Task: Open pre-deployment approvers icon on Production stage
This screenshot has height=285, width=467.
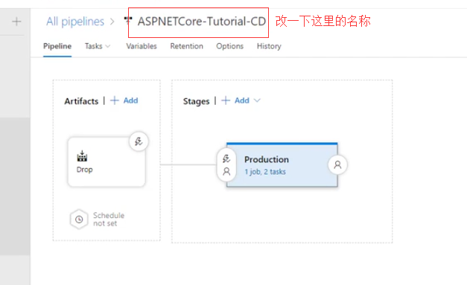Action: 226,171
